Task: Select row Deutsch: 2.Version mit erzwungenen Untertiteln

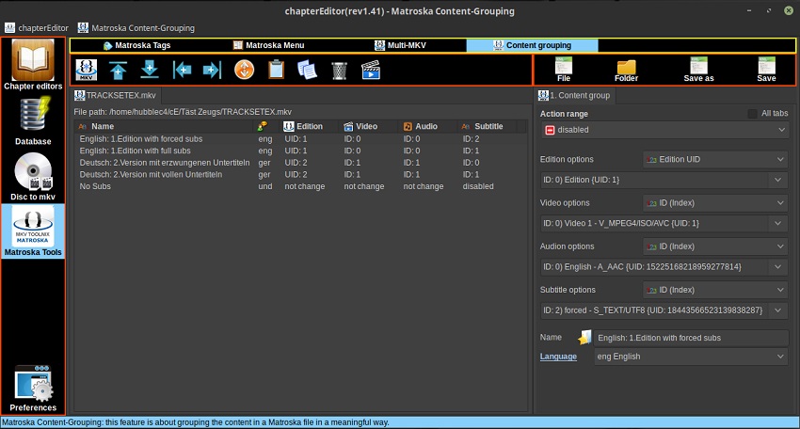Action: (300, 162)
